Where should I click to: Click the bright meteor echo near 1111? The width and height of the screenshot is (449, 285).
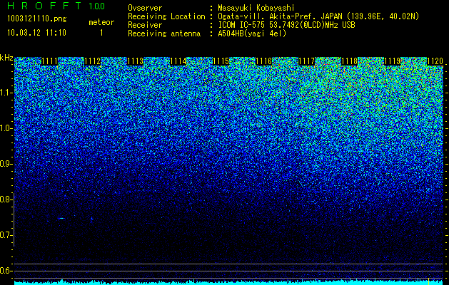(61, 219)
